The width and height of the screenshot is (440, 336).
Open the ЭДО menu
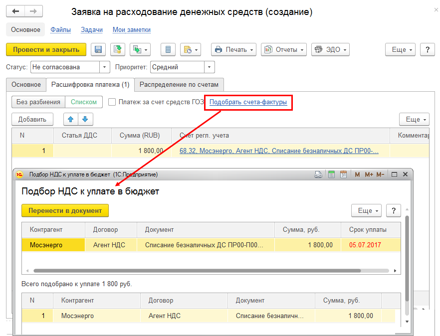[330, 50]
